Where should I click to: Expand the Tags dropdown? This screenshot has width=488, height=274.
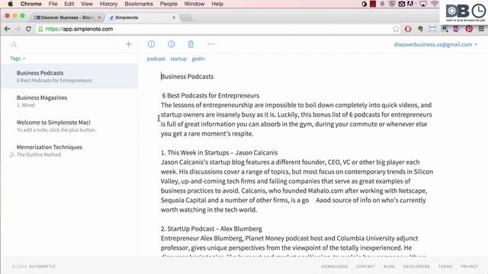(x=18, y=59)
